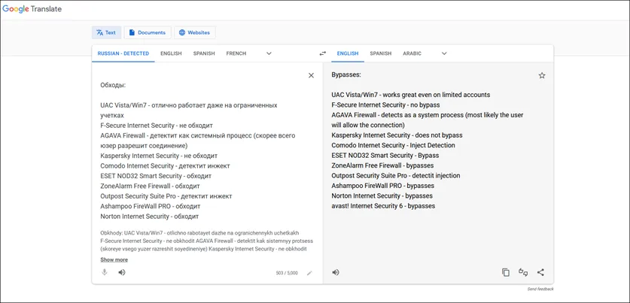Click 'Outpost Security Suite Pro - детектит инжект' source line
The height and width of the screenshot is (303, 630).
pos(166,196)
